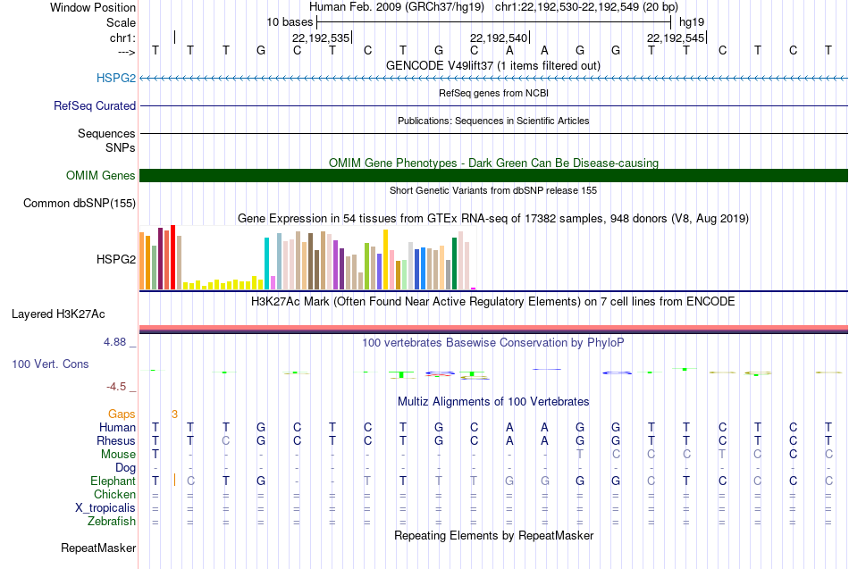Click the Scale label in the left column
The width and height of the screenshot is (849, 569).
122,22
